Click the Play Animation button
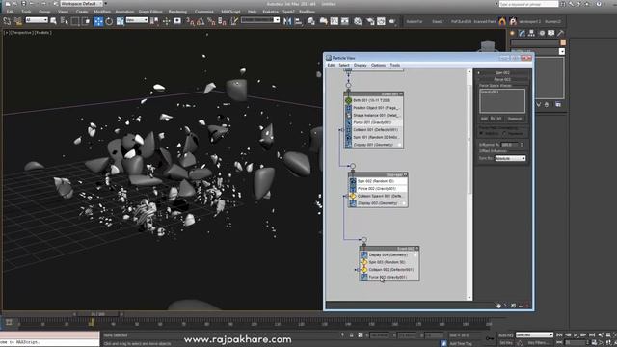617x347 pixels. 576,335
